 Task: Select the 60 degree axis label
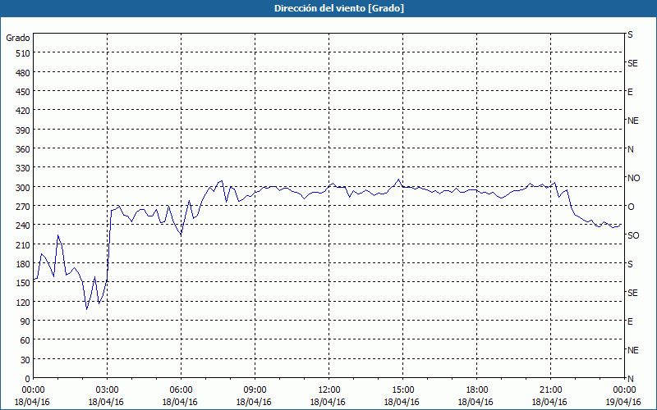click(x=25, y=340)
